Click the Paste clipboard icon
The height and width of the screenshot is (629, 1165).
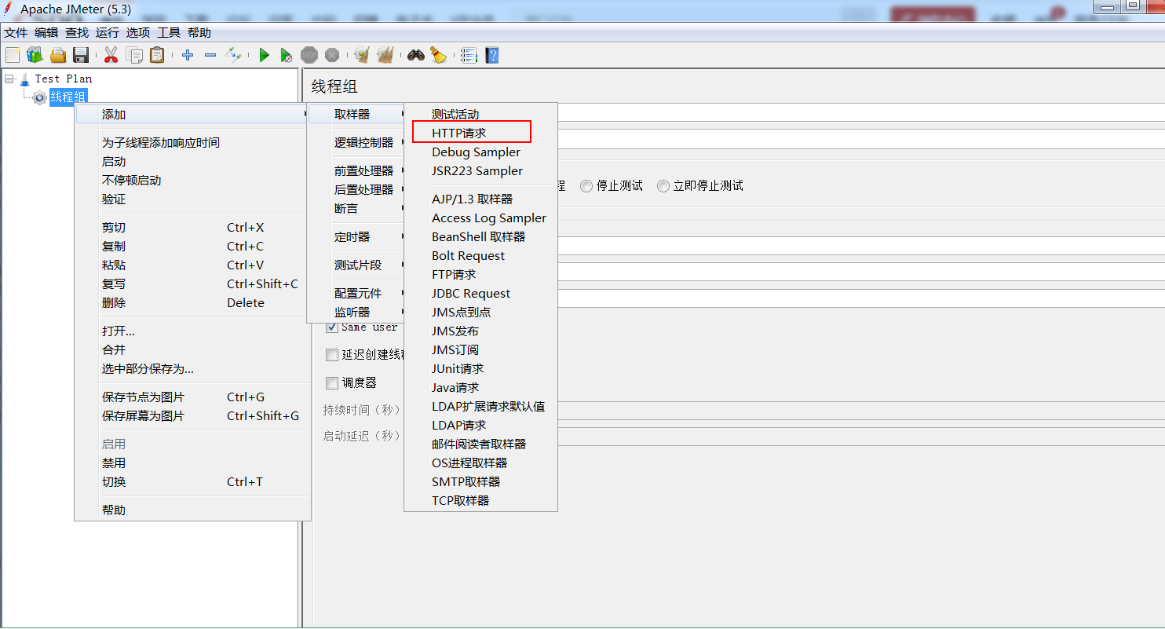[x=157, y=55]
